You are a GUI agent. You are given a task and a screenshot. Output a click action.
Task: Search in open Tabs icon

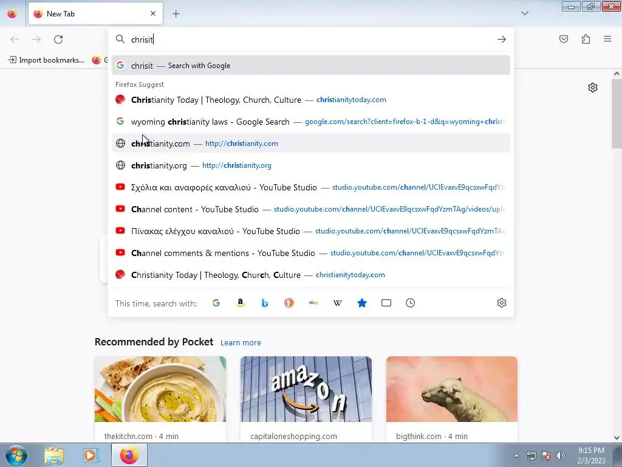click(x=386, y=303)
